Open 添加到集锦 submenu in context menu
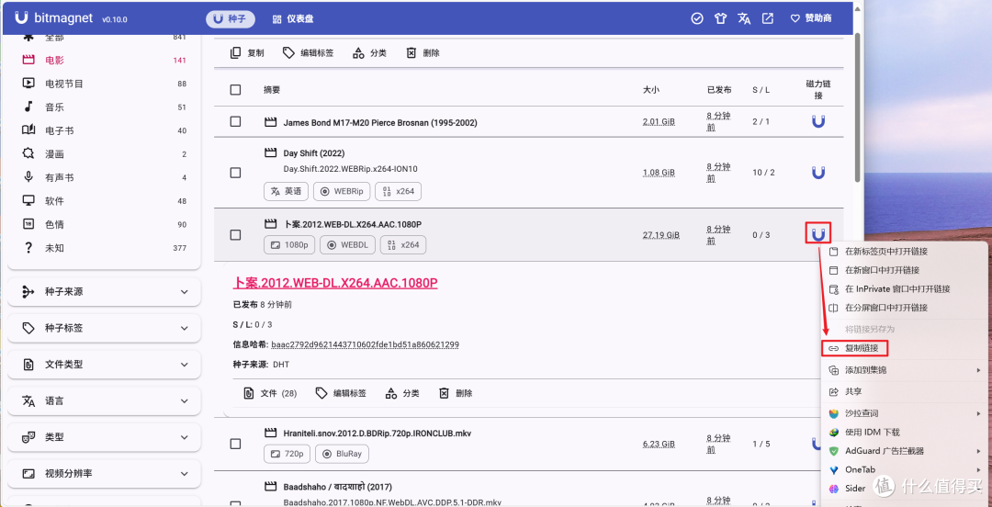Image resolution: width=992 pixels, height=507 pixels. pos(904,369)
